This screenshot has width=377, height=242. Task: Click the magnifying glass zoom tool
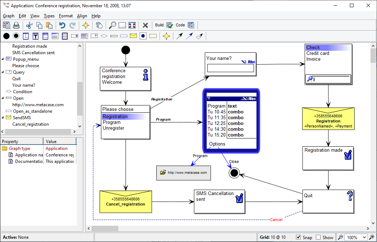(113, 25)
